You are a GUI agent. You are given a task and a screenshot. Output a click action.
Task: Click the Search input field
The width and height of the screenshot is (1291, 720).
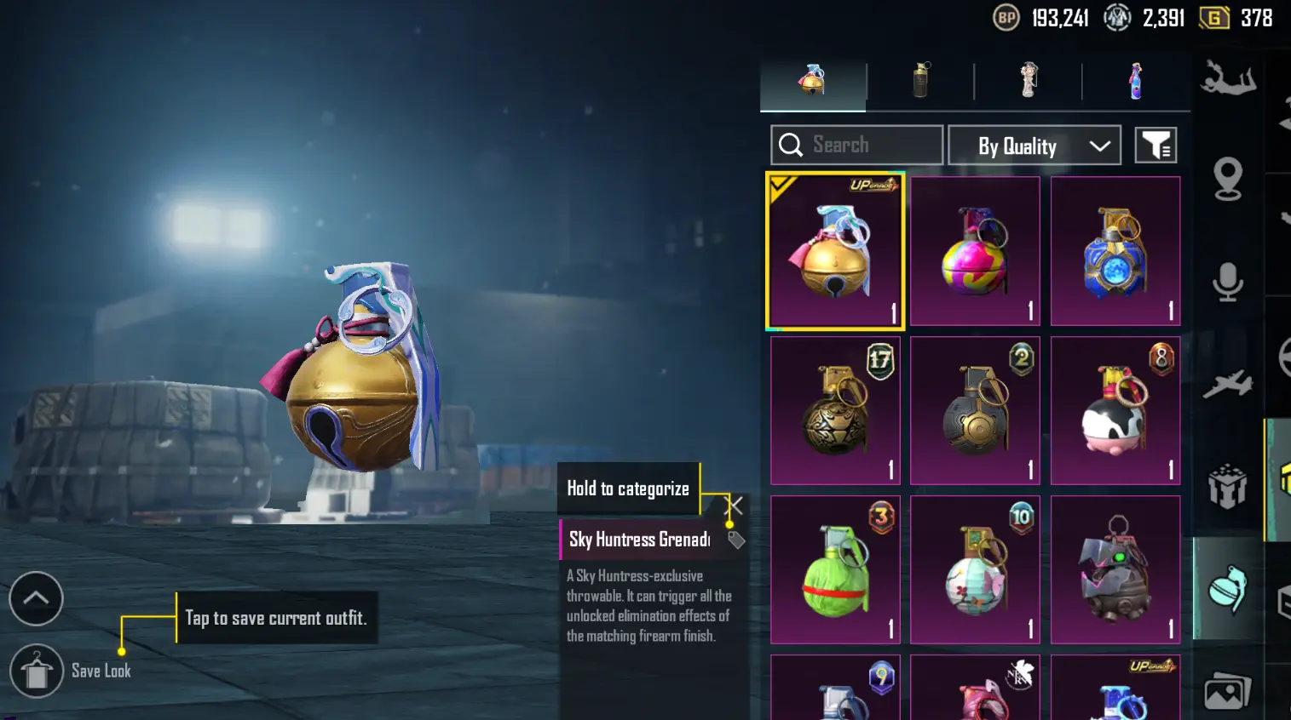tap(856, 146)
